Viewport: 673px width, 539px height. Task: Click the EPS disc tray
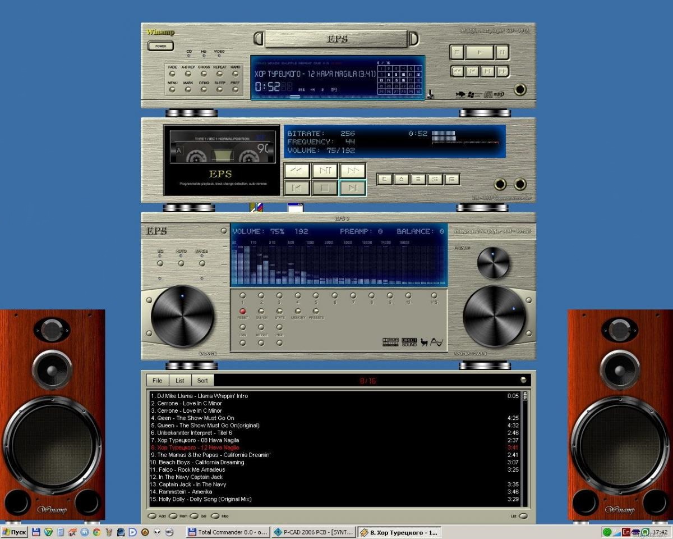337,39
